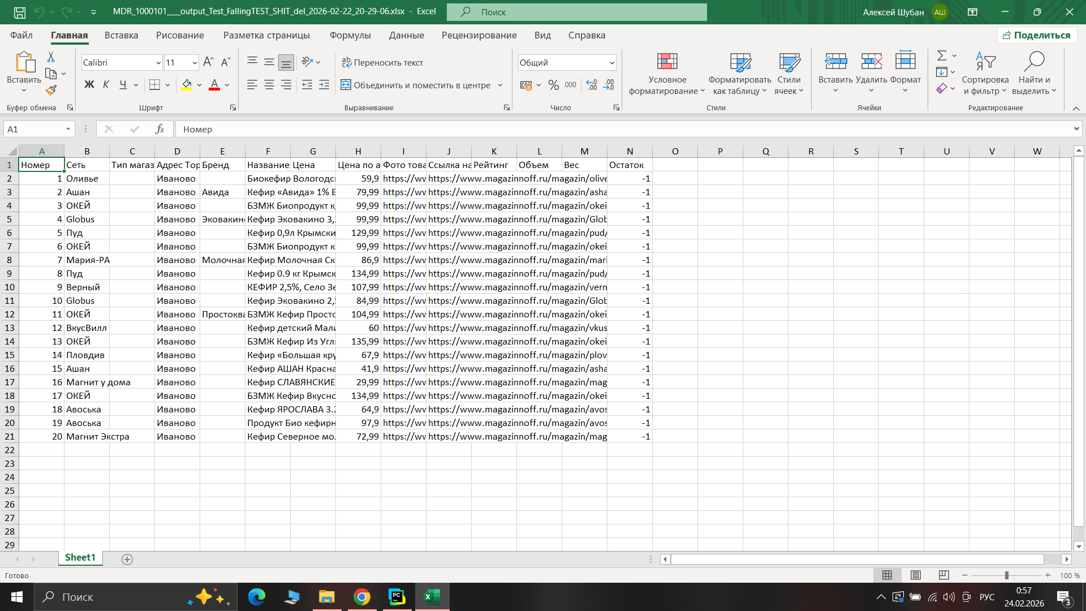Expand the Name Box A1 dropdown
Viewport: 1086px width, 611px height.
point(68,129)
